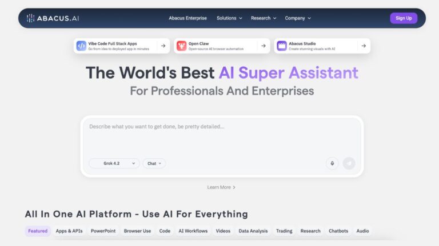The image size is (439, 246).
Task: Select the AI Workflows tab
Action: click(x=193, y=231)
